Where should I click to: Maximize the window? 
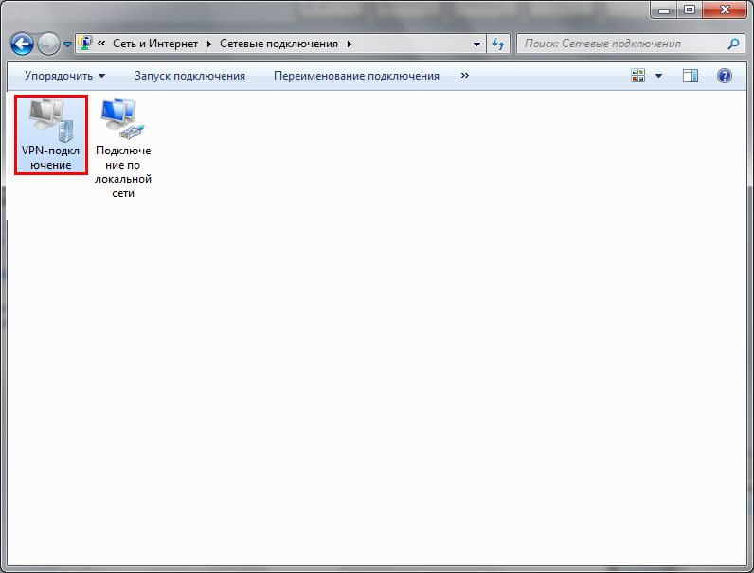[690, 9]
